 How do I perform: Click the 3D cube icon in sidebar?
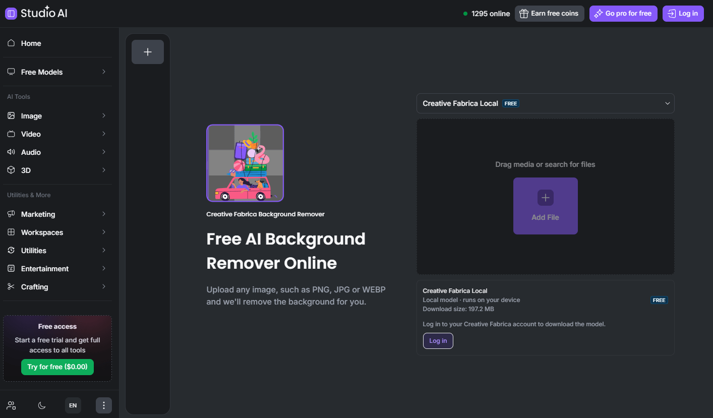pos(11,170)
